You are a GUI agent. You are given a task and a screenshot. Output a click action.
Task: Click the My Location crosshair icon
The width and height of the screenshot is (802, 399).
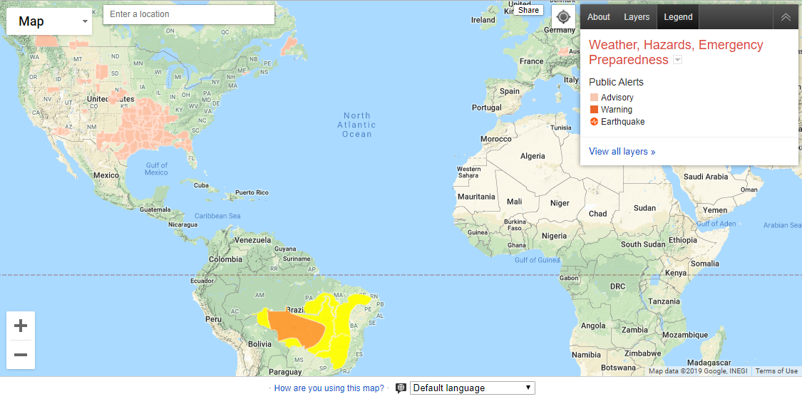click(563, 17)
